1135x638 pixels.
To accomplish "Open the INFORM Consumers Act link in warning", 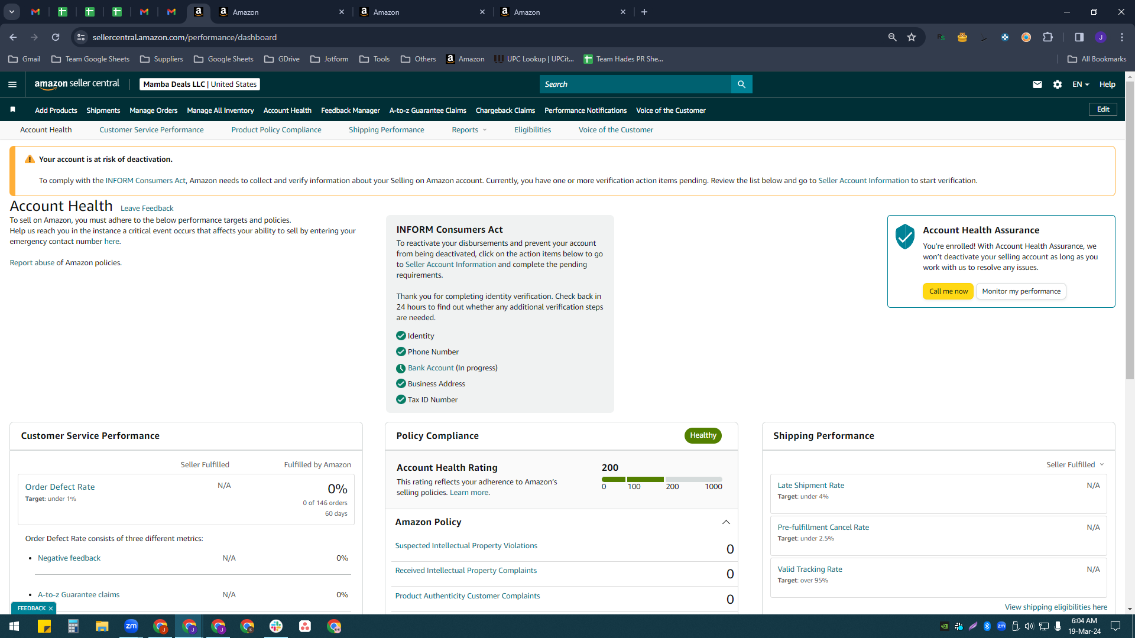I will tap(145, 181).
